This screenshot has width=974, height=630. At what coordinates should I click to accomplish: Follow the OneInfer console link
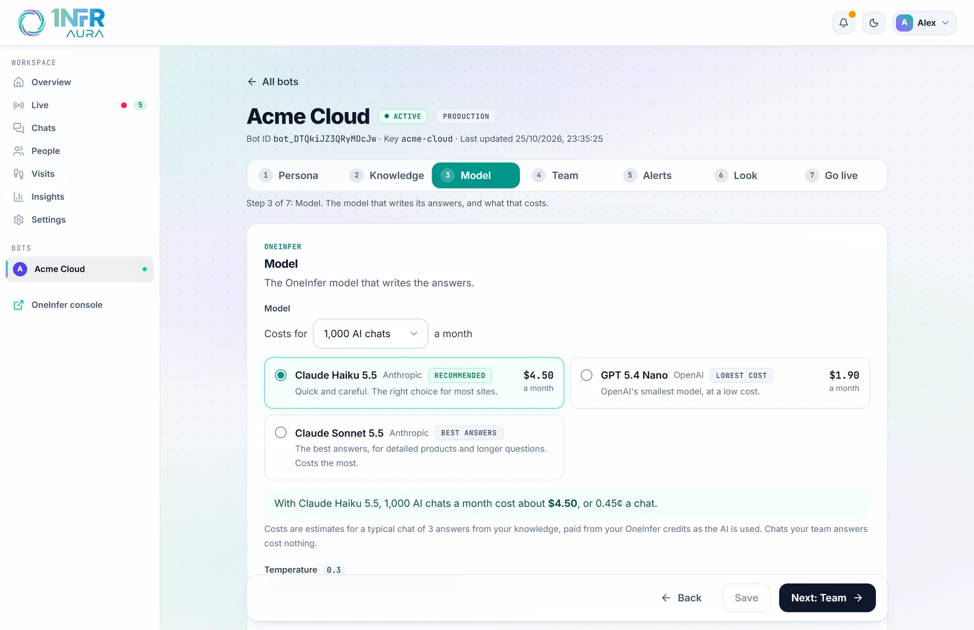(80, 305)
